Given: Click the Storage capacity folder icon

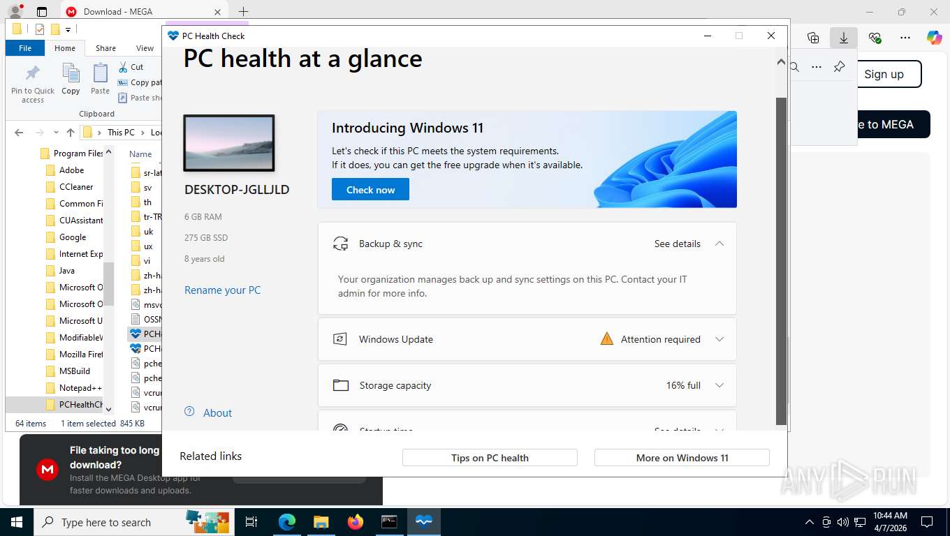Looking at the screenshot, I should pyautogui.click(x=340, y=385).
